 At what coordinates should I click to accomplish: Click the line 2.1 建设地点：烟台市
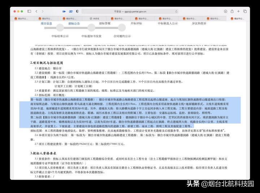48,68
